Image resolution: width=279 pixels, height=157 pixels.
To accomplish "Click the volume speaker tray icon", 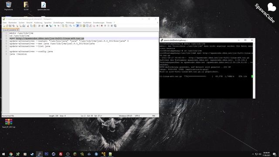I will click(x=260, y=154).
